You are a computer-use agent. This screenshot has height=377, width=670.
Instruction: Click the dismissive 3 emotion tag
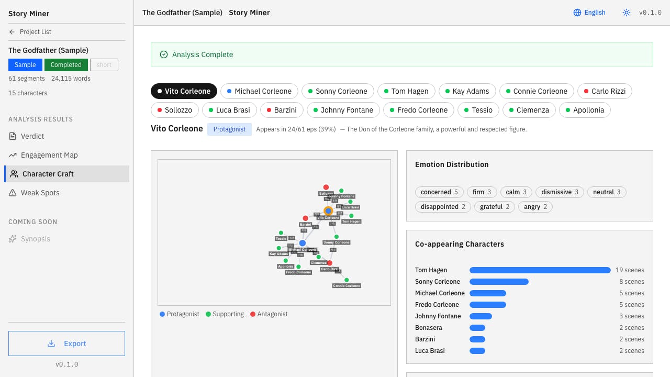pyautogui.click(x=560, y=192)
